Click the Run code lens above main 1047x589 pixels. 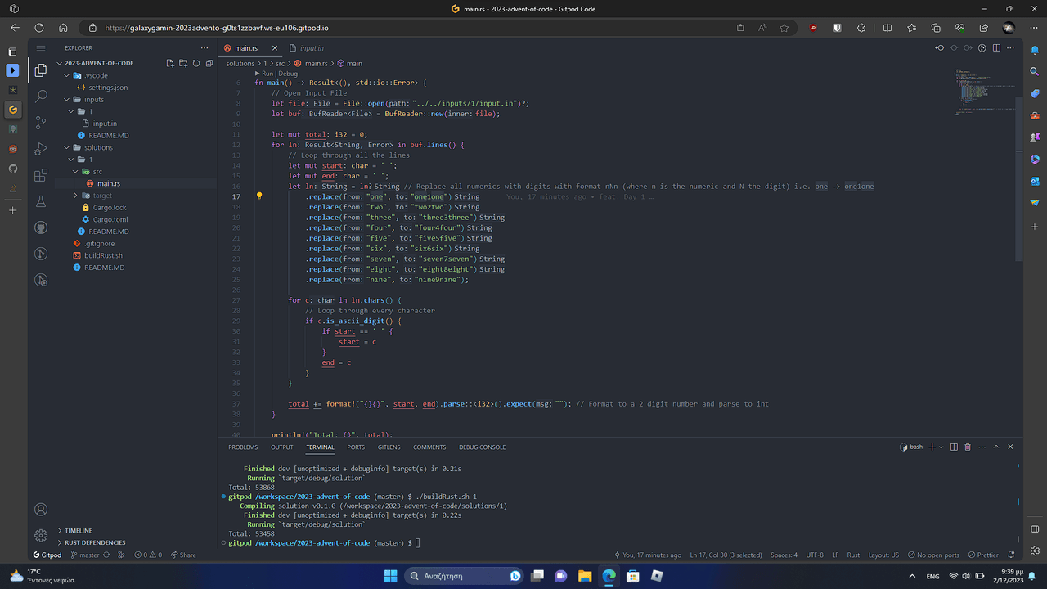click(x=267, y=74)
